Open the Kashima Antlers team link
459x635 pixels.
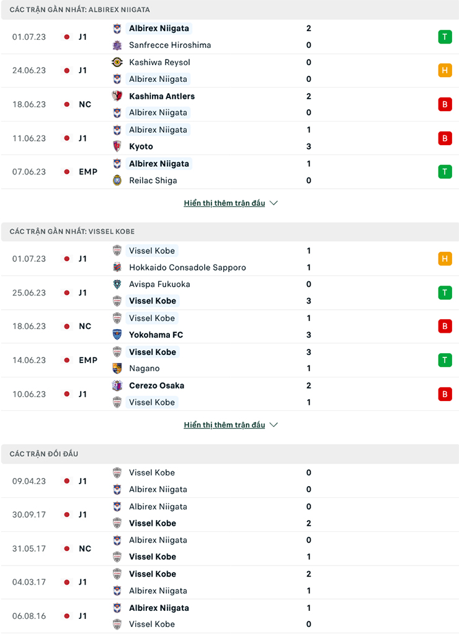coord(162,96)
